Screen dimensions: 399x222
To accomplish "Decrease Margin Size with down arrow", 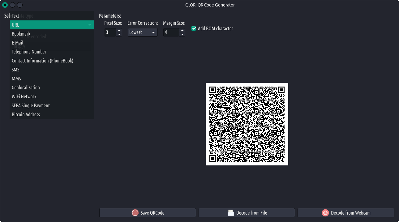I will point(182,34).
